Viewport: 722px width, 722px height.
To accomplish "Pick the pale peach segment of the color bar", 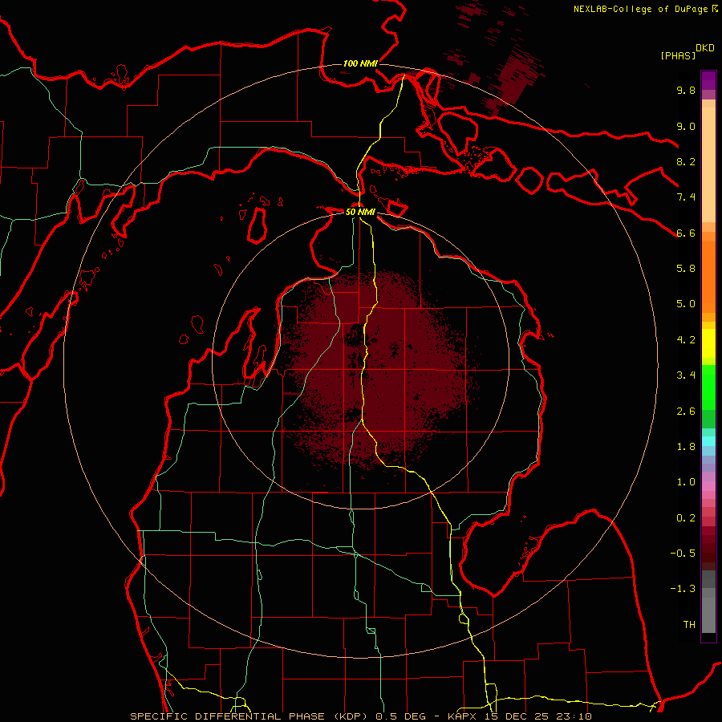I will (708, 164).
